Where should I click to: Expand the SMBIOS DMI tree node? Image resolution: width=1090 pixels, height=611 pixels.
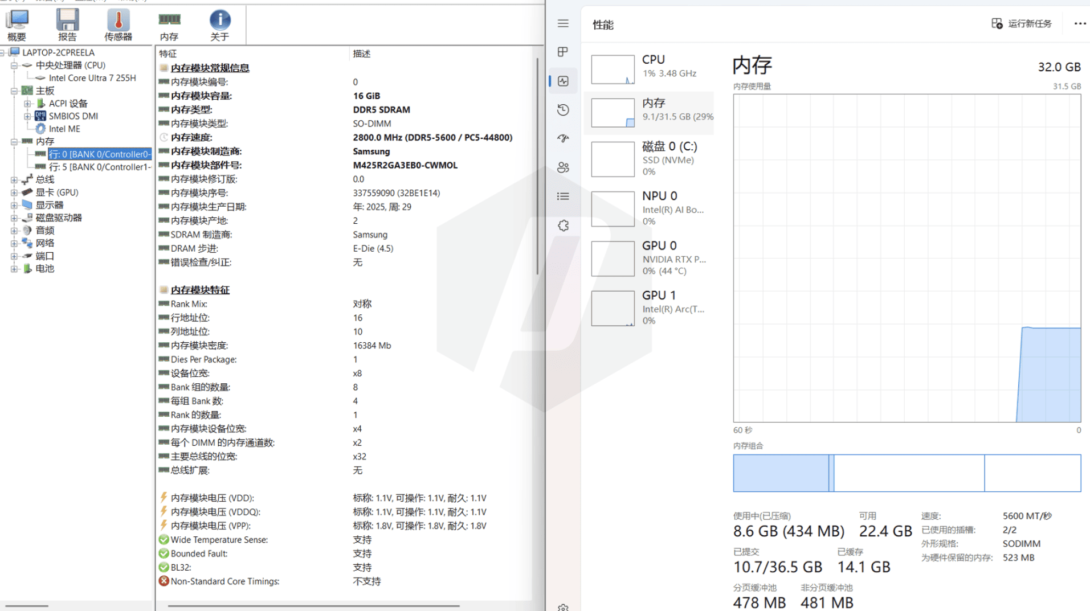point(27,116)
